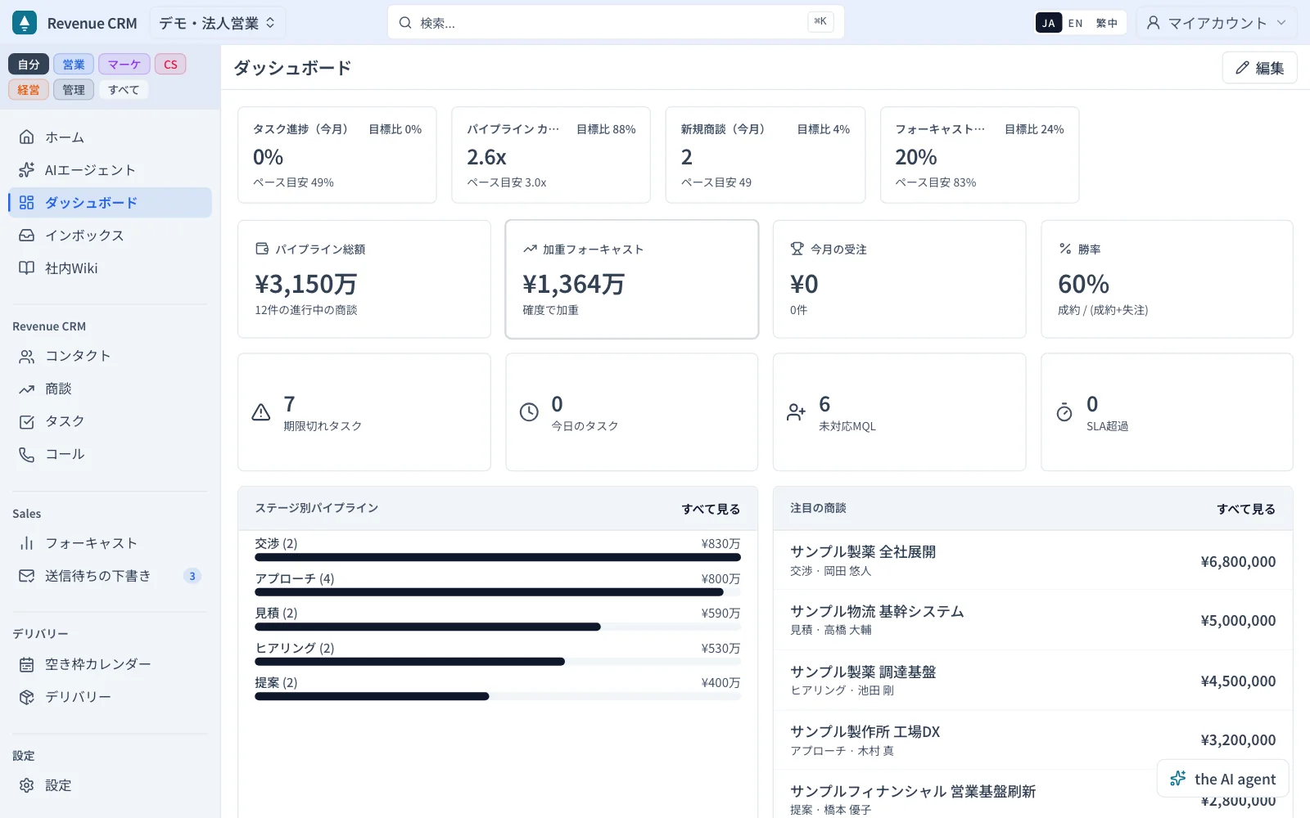Click the SLA超過 stopwatch icon
Screen dimensions: 1310x818
tap(1064, 412)
